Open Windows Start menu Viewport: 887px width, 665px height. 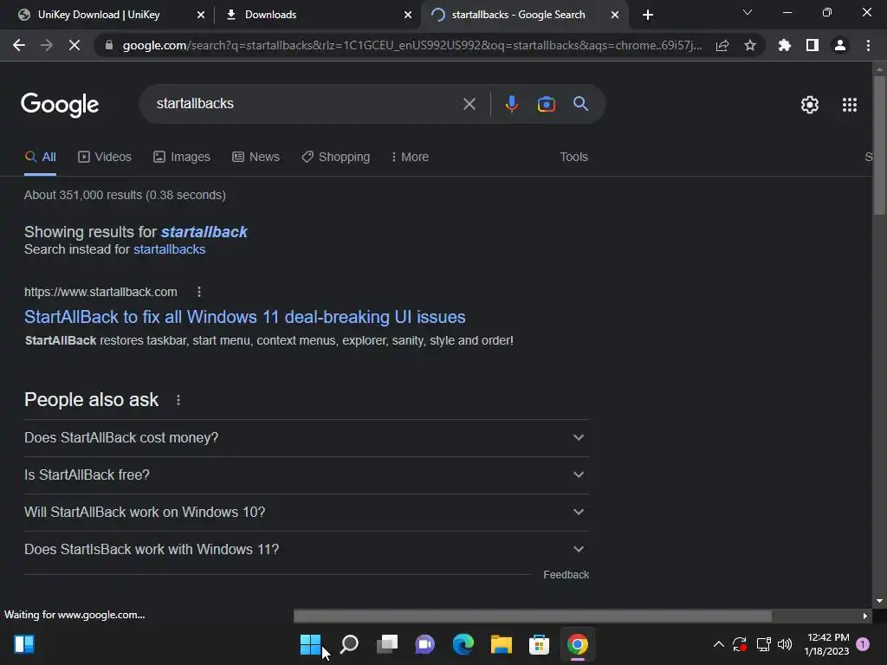click(310, 644)
